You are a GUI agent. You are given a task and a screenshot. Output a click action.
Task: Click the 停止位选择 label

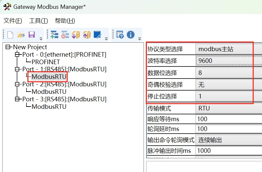coord(162,96)
